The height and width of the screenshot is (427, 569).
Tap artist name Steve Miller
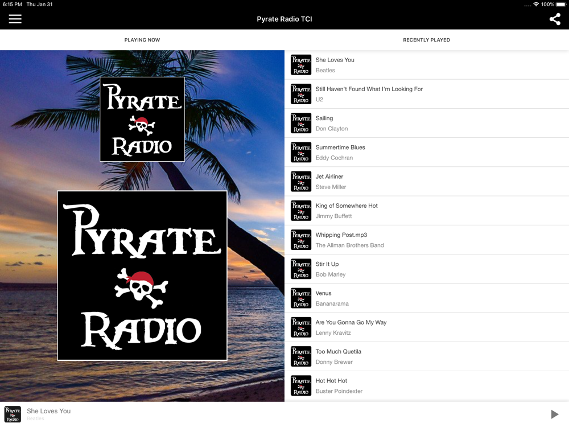[x=331, y=187]
